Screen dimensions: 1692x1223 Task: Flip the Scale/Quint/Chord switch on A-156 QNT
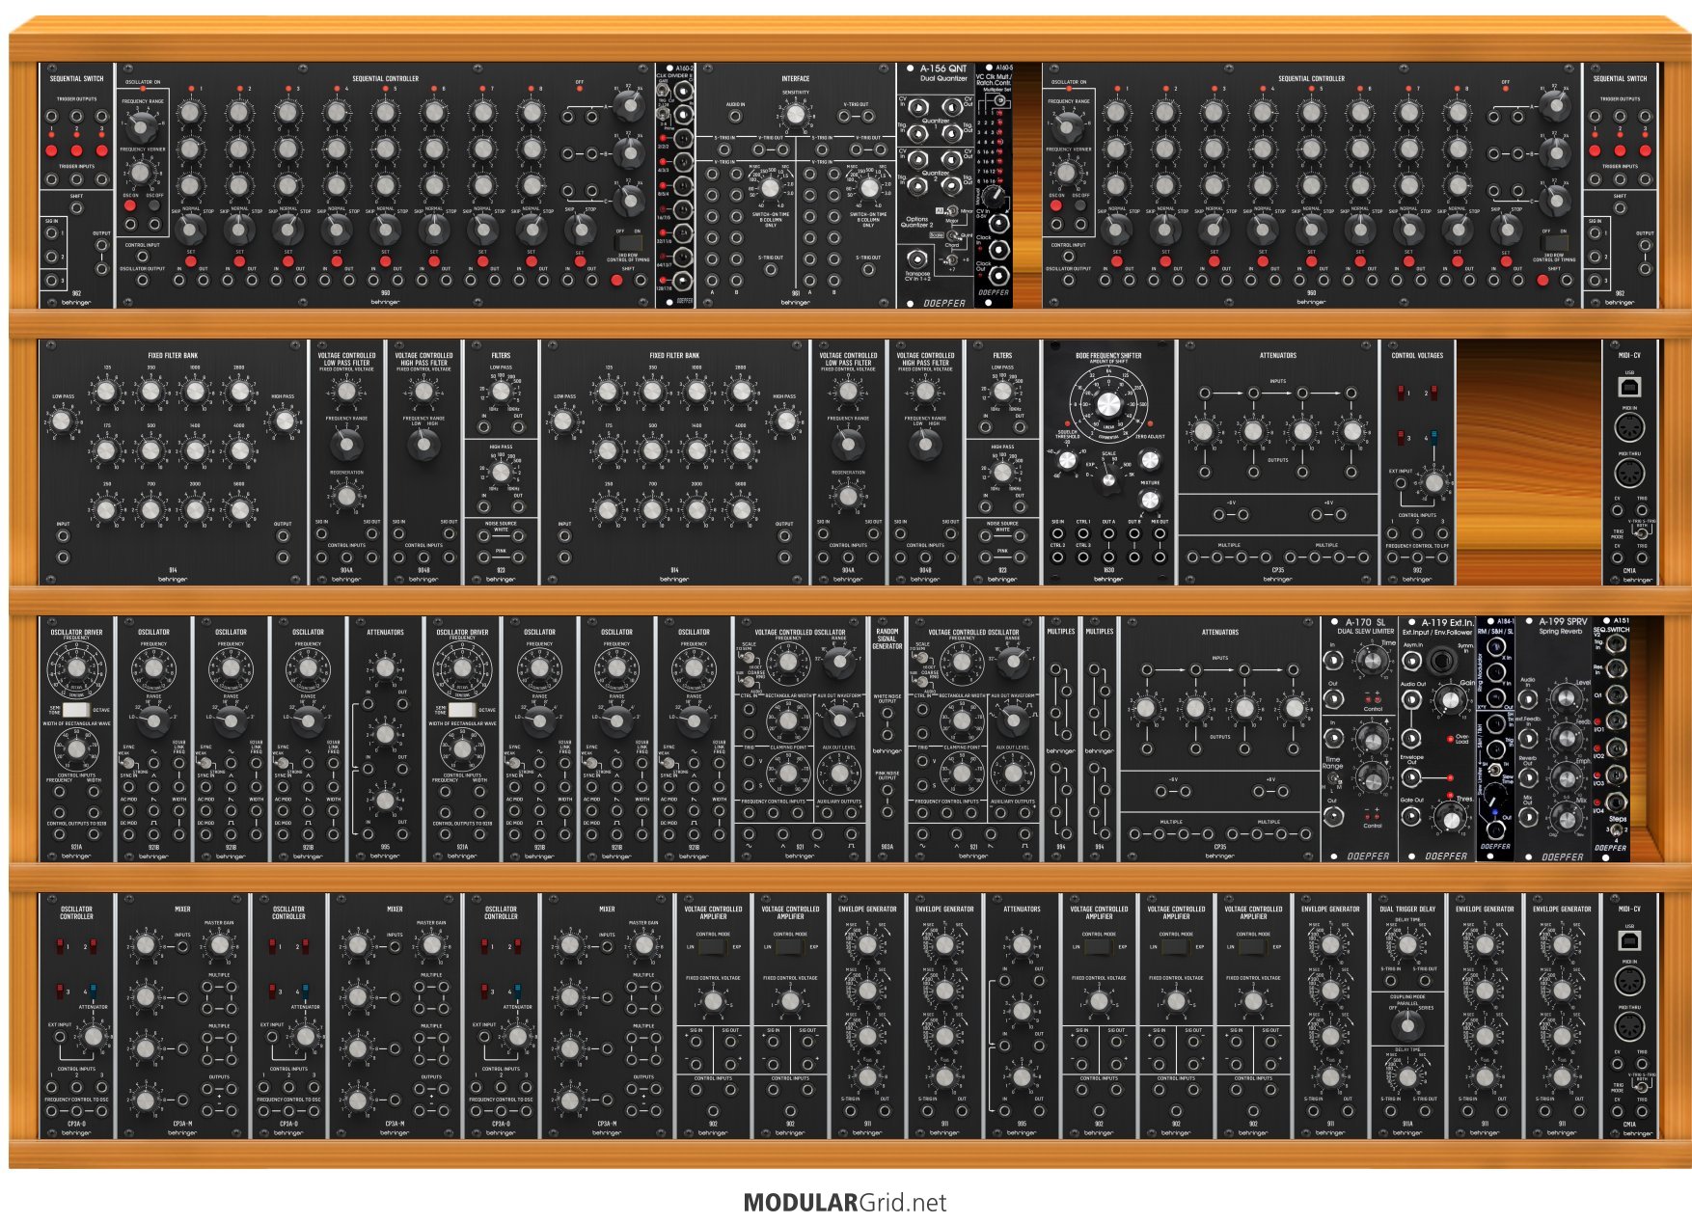click(952, 235)
